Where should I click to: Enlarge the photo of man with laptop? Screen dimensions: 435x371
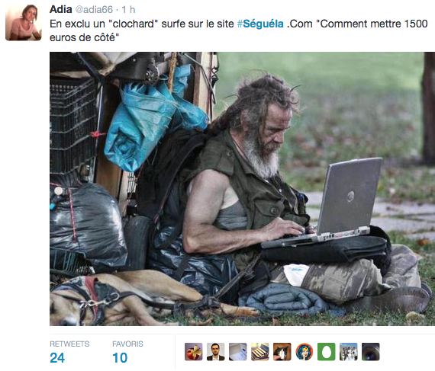pyautogui.click(x=242, y=189)
